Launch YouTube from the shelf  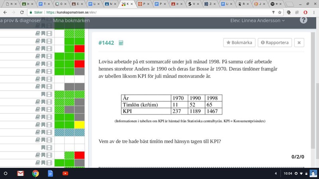(65, 173)
